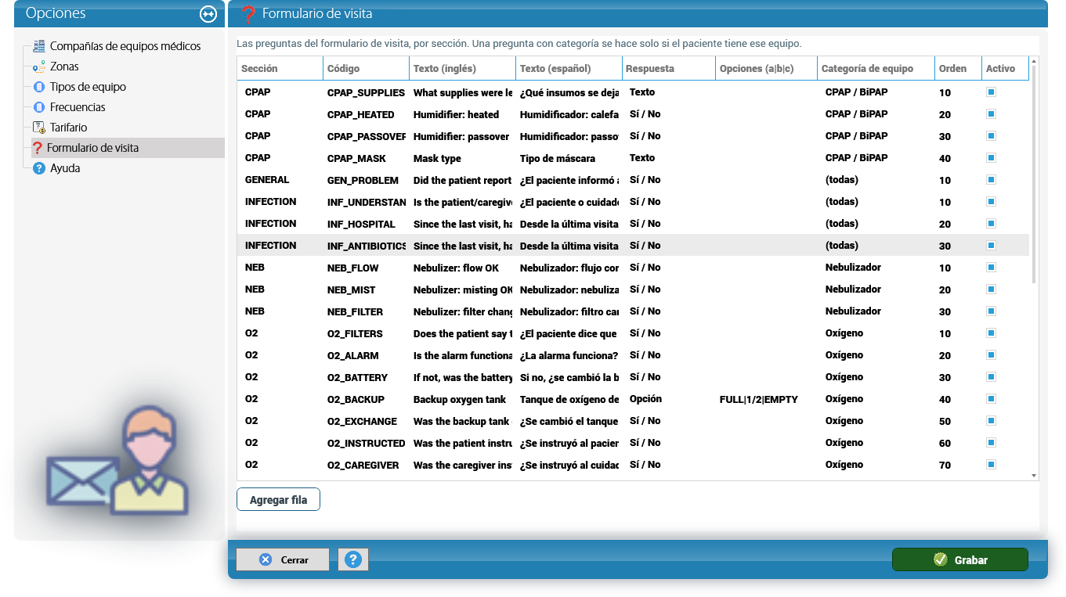
Task: Click the O2_FILTERS code cell
Action: (367, 333)
